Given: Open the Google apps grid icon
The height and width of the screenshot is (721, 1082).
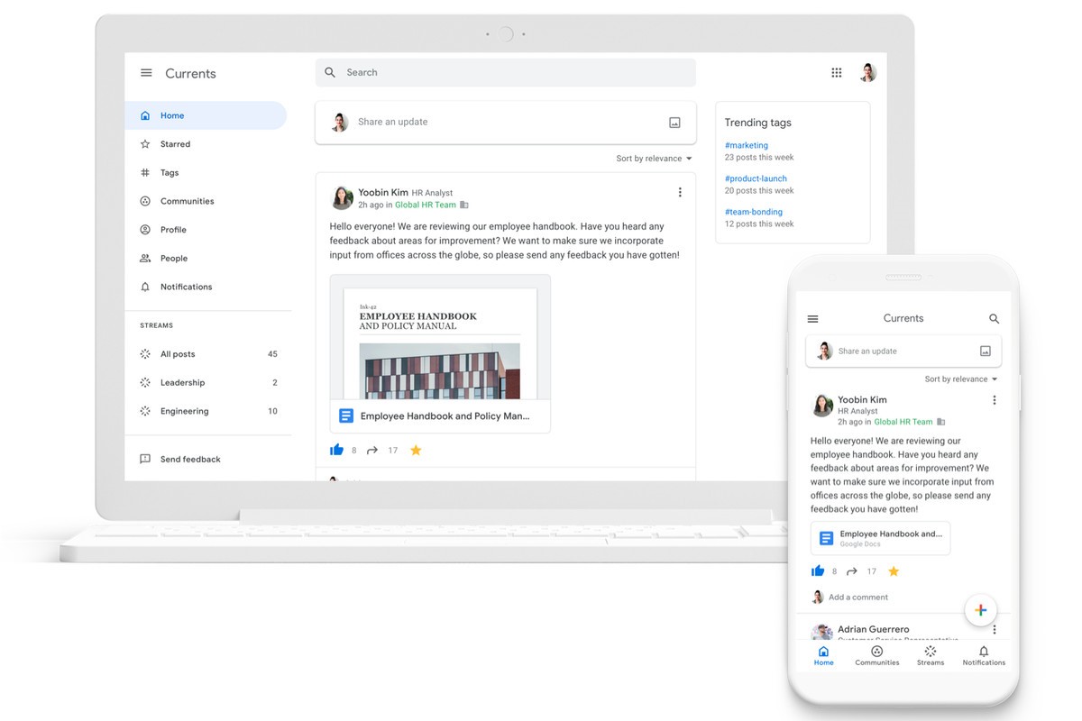Looking at the screenshot, I should pos(837,73).
